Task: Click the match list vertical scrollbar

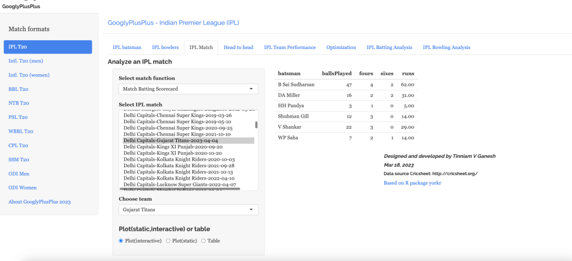Action: pos(256,125)
